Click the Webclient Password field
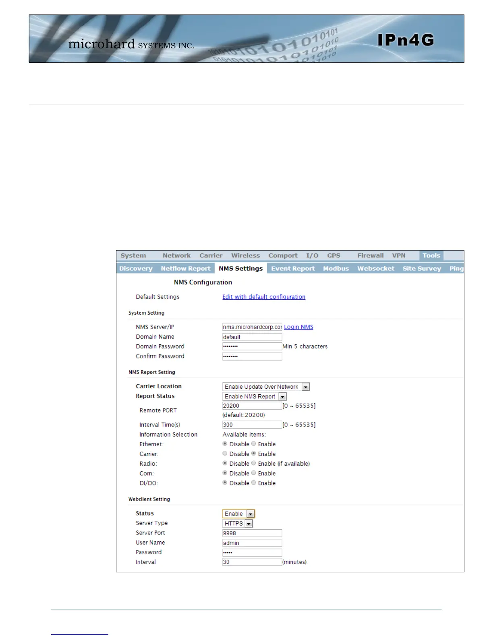This screenshot has height=638, width=493. [252, 553]
